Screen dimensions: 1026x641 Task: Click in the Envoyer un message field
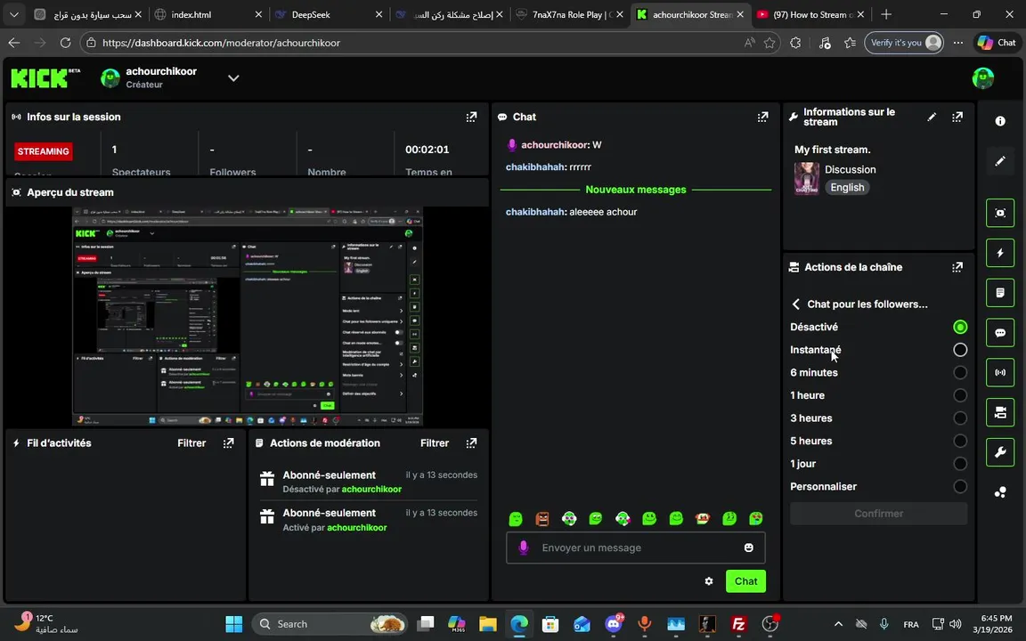[x=635, y=548]
